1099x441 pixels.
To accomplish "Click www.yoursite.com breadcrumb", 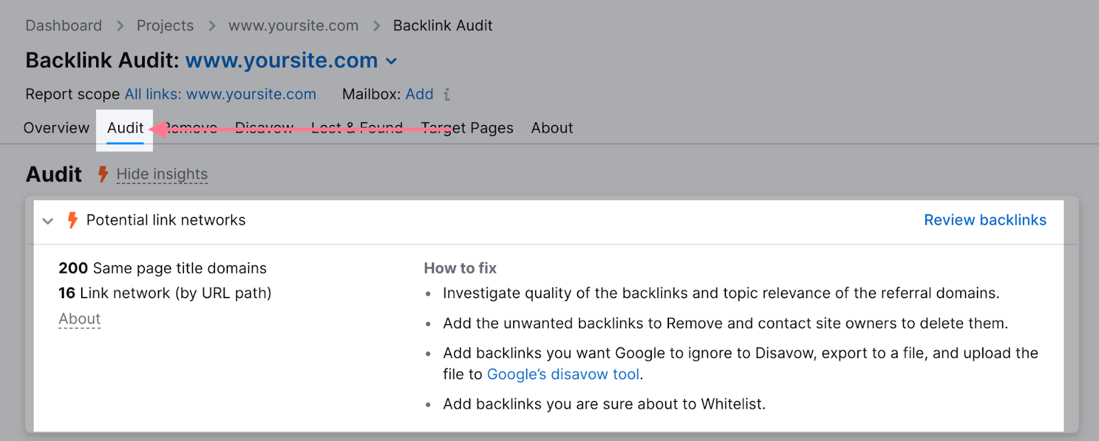I will [x=293, y=26].
